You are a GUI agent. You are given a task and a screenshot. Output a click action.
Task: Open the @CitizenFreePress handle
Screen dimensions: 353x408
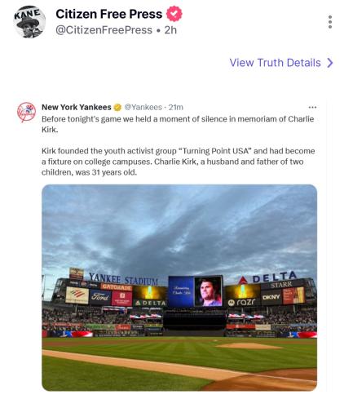tap(104, 30)
